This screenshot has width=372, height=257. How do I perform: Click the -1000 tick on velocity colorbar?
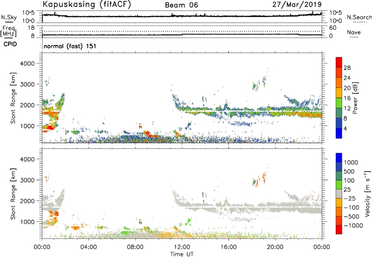[x=353, y=225]
